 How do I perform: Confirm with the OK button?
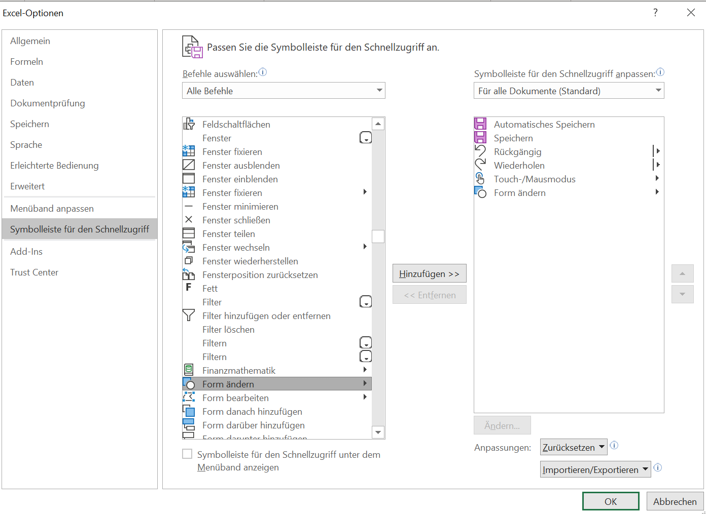[611, 501]
